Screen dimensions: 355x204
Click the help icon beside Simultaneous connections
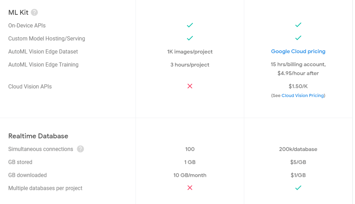point(80,149)
